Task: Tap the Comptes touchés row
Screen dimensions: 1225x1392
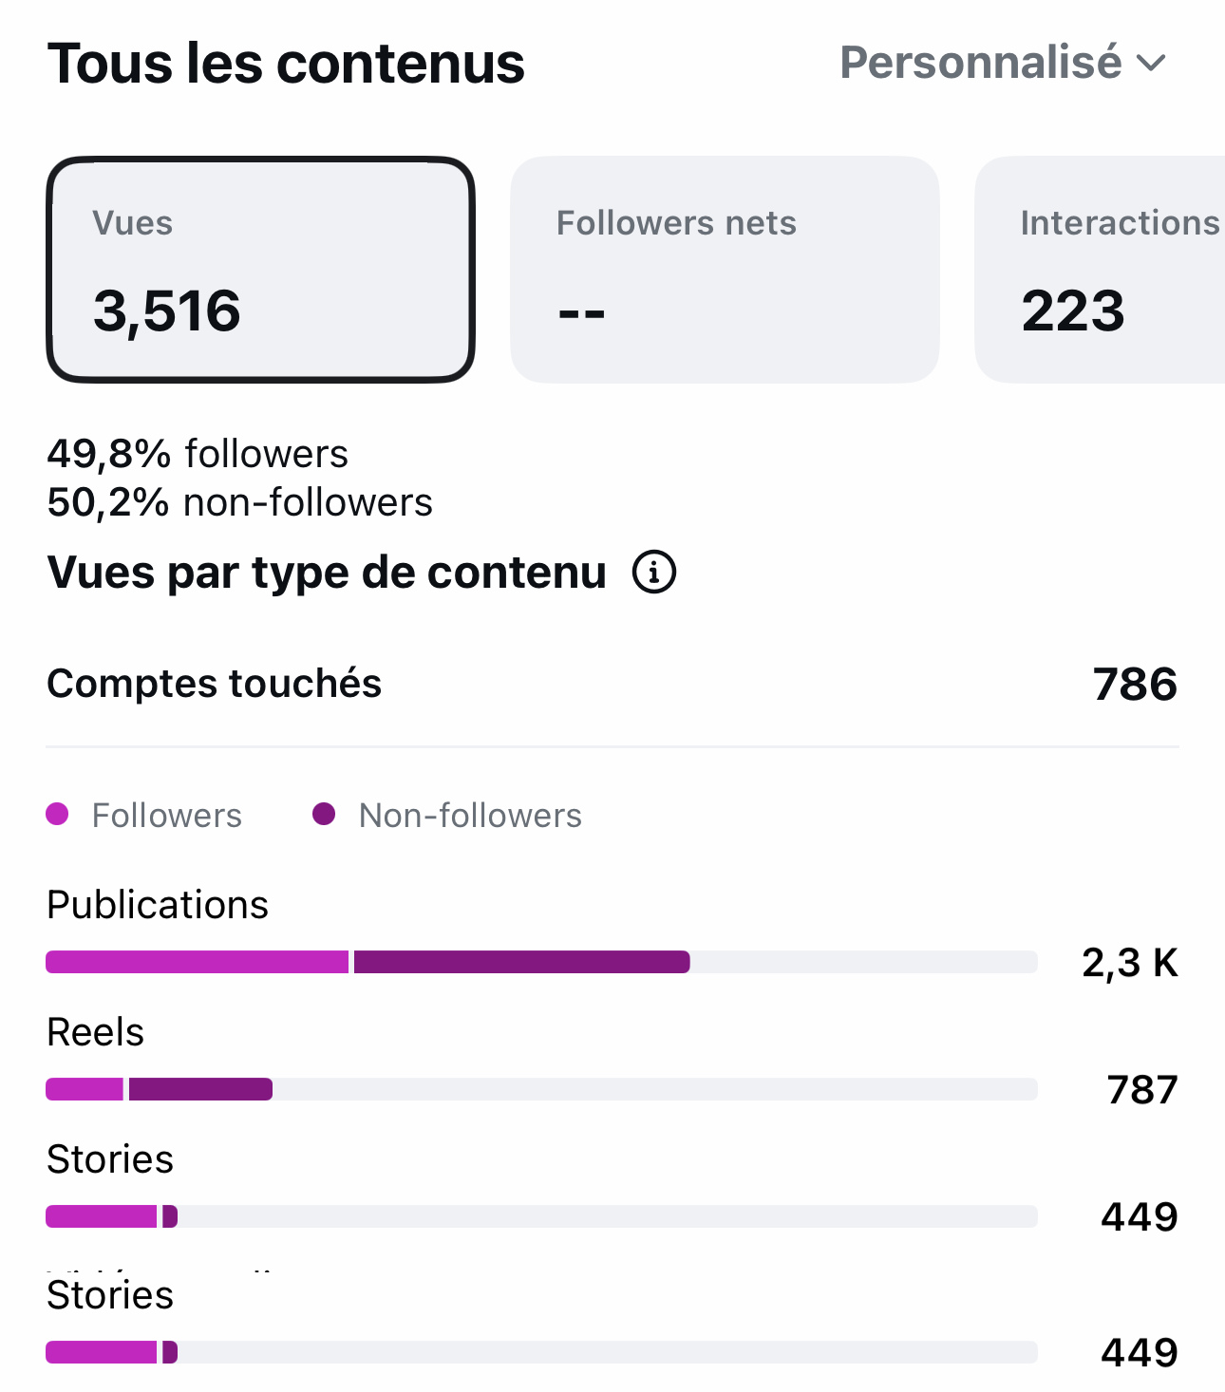Action: [x=612, y=684]
